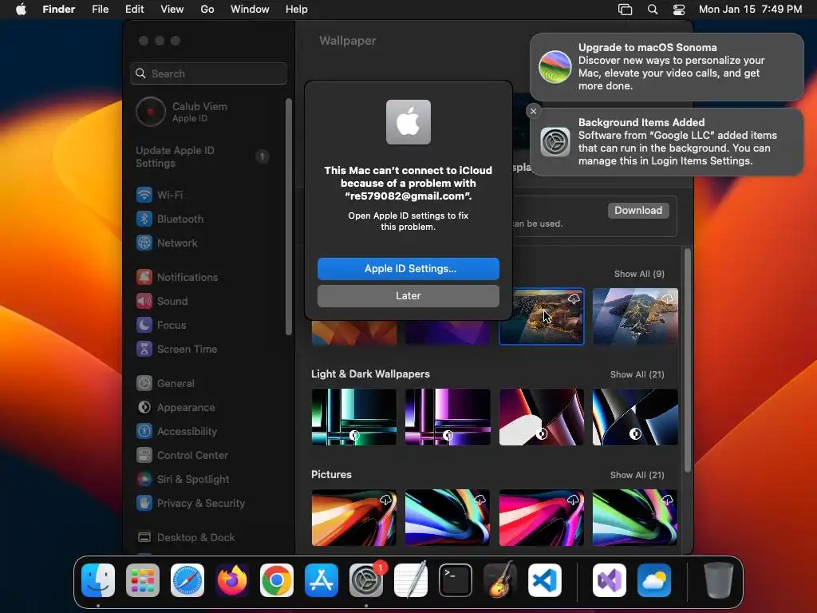The height and width of the screenshot is (613, 817).
Task: Open the Edit menu
Action: tap(134, 10)
